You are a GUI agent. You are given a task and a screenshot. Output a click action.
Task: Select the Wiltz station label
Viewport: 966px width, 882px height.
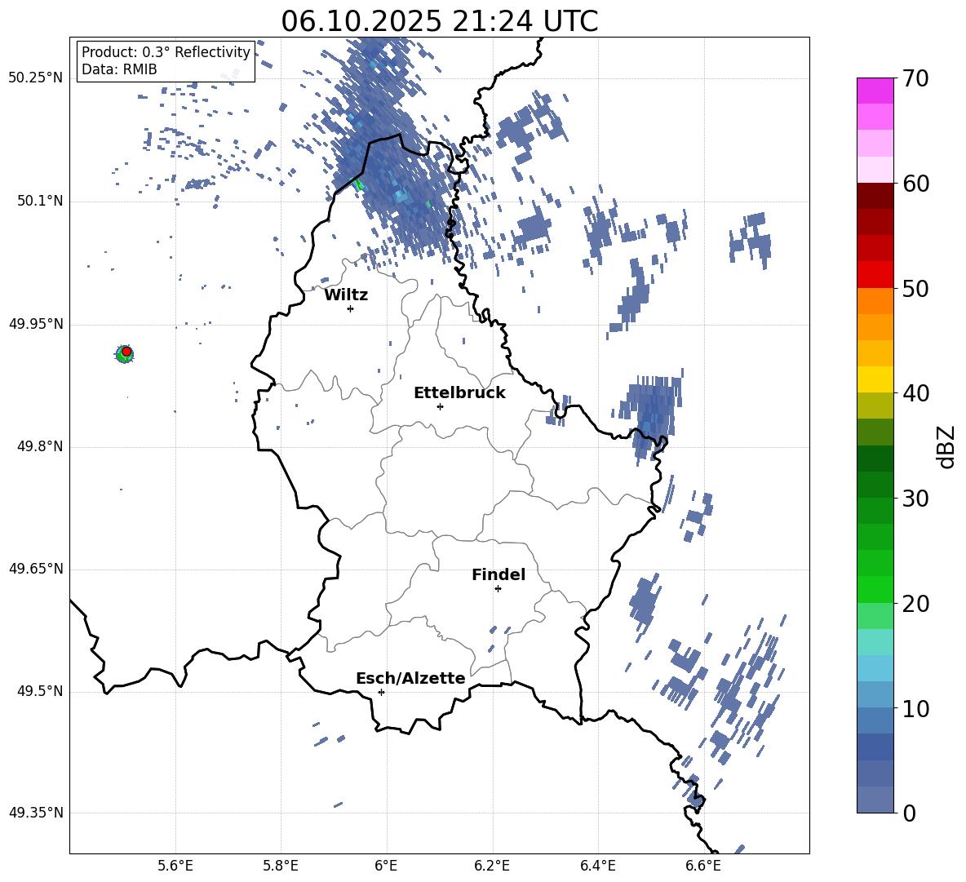[346, 295]
